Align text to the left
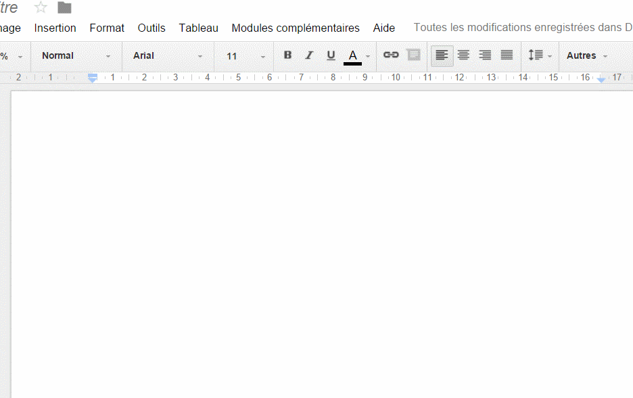 pyautogui.click(x=442, y=55)
